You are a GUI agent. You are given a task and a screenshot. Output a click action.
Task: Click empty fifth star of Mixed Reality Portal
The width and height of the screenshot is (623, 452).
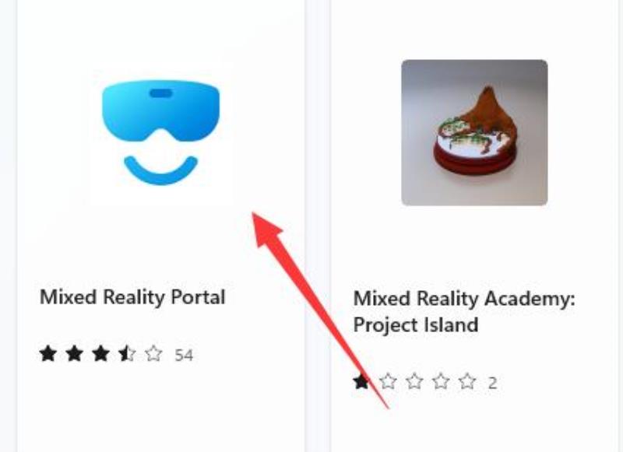point(153,353)
